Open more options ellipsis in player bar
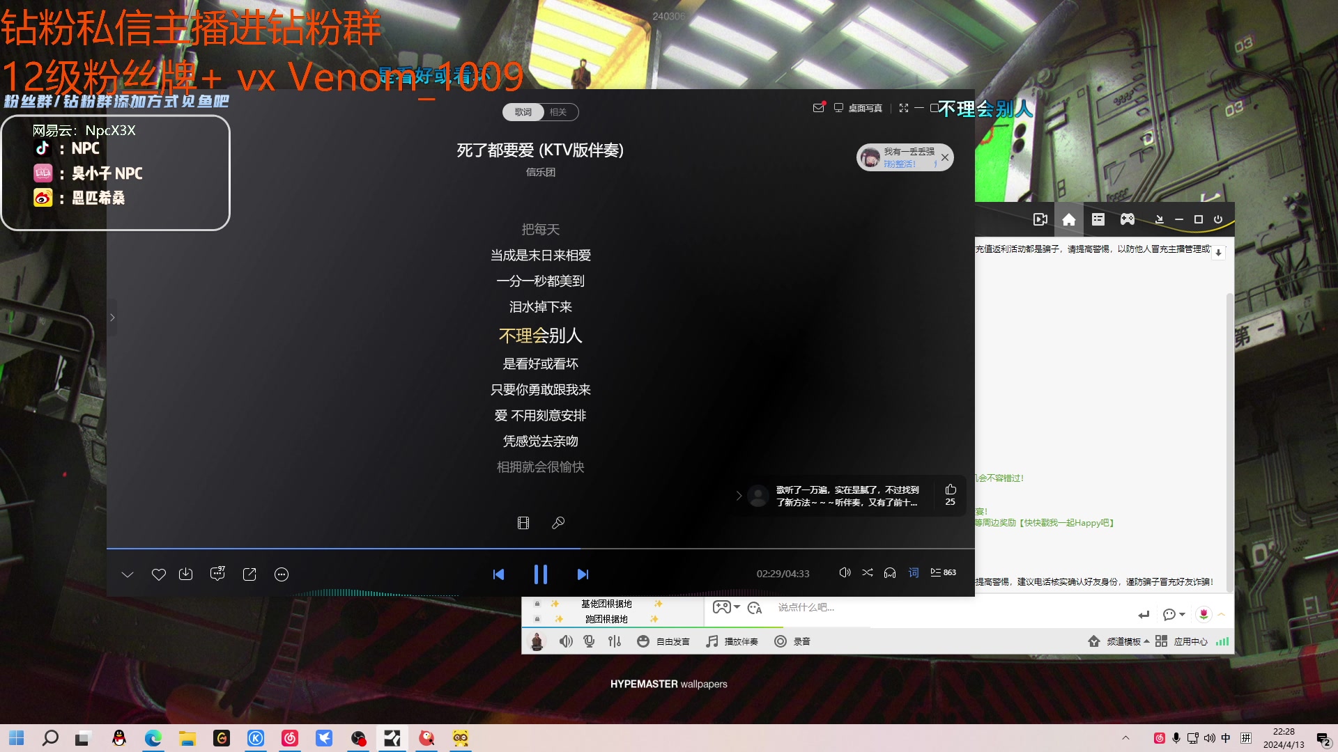 tap(282, 574)
